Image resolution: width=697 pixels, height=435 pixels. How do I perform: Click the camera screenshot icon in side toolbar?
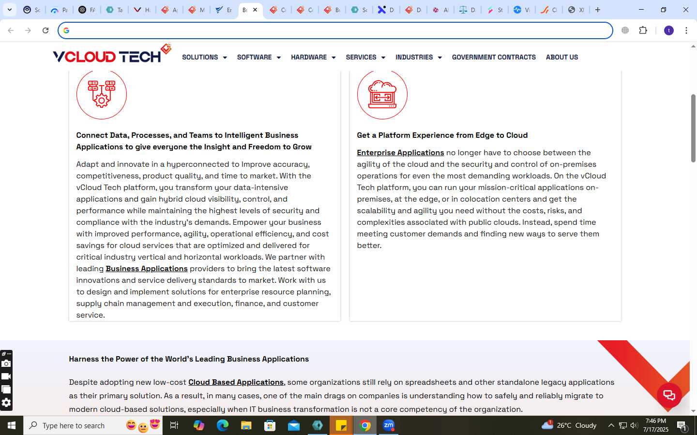click(6, 363)
